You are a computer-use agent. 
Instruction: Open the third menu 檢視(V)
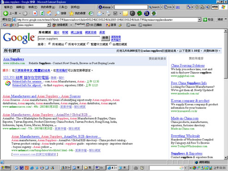pos(33,7)
